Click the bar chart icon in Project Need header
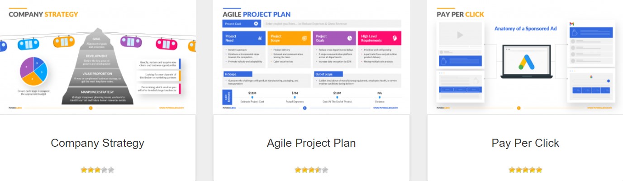 [260, 38]
